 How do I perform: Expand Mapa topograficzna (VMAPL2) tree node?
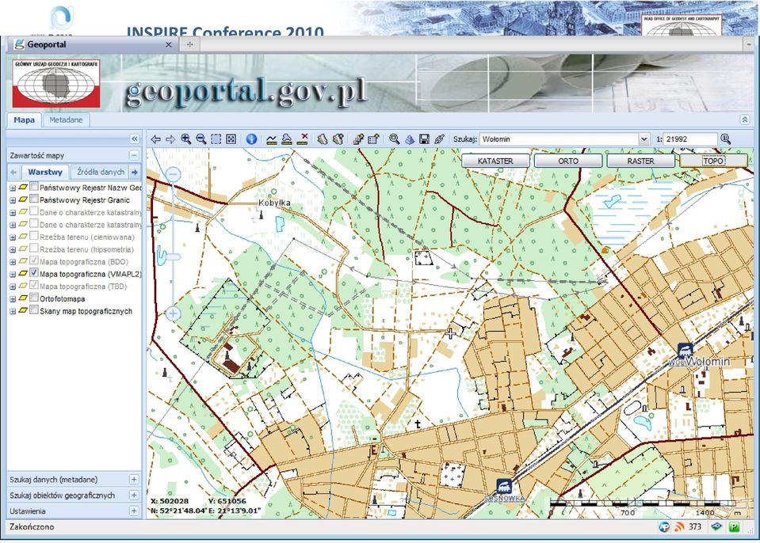13,275
